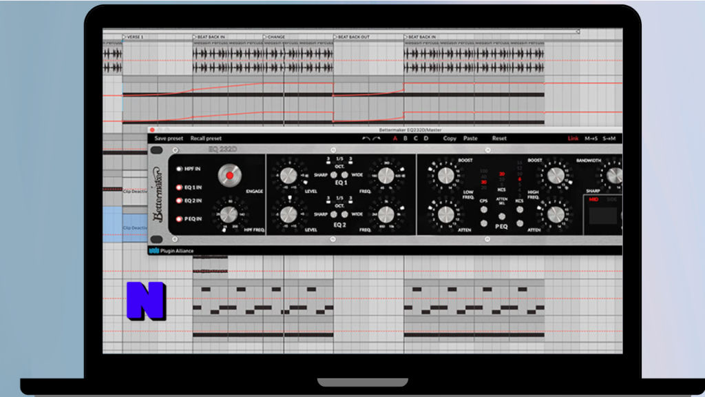This screenshot has width=705, height=397.
Task: Click the lower KCS button beside HIGH FREQ
Action: (520, 223)
